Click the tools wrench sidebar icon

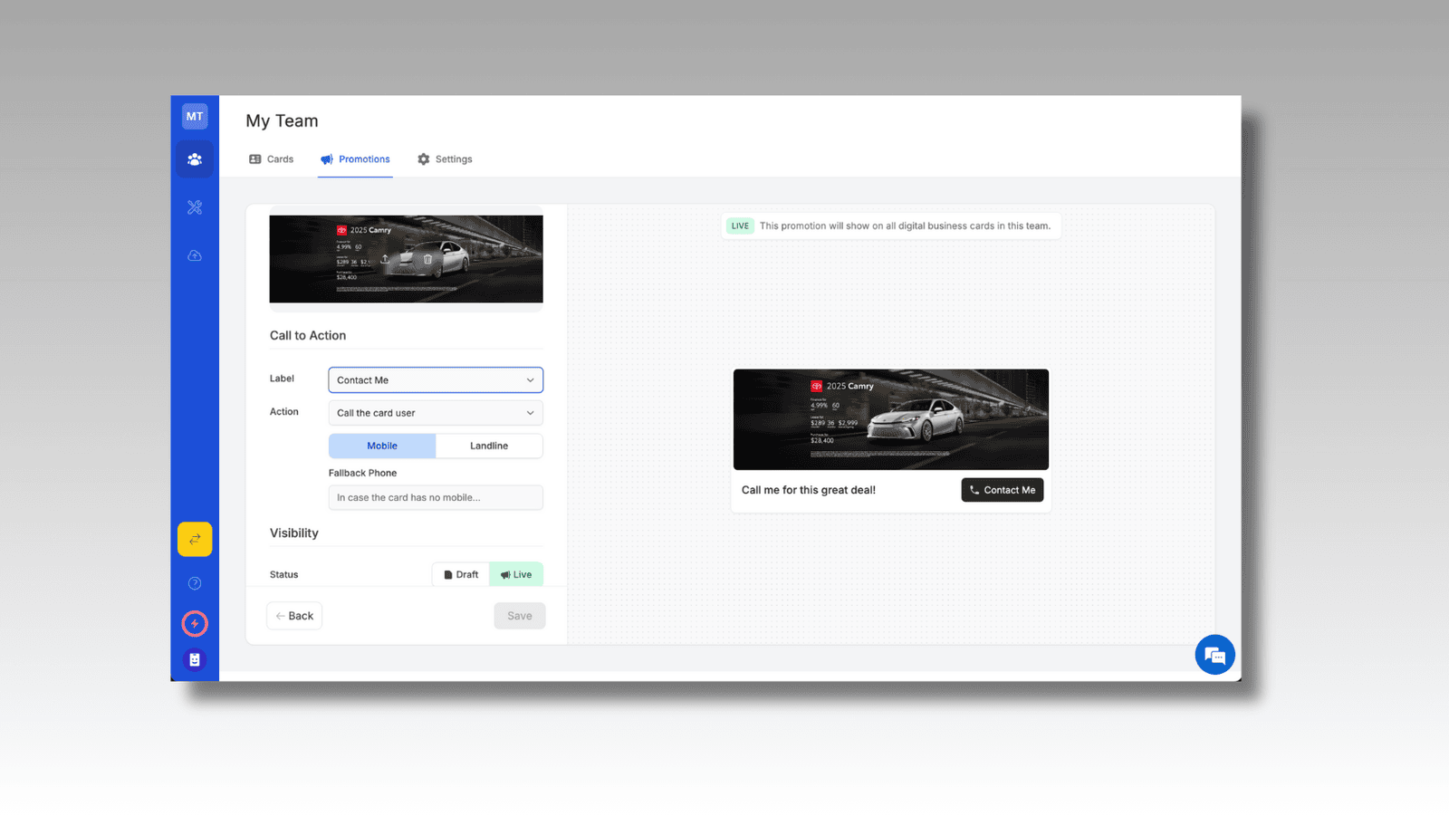(195, 207)
